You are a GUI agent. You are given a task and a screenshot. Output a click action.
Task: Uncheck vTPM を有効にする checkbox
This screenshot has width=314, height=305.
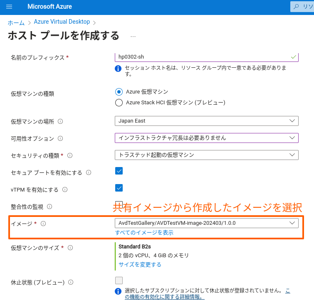pos(119,188)
